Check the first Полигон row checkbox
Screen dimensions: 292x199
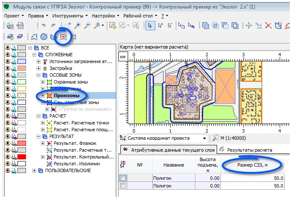123,178
